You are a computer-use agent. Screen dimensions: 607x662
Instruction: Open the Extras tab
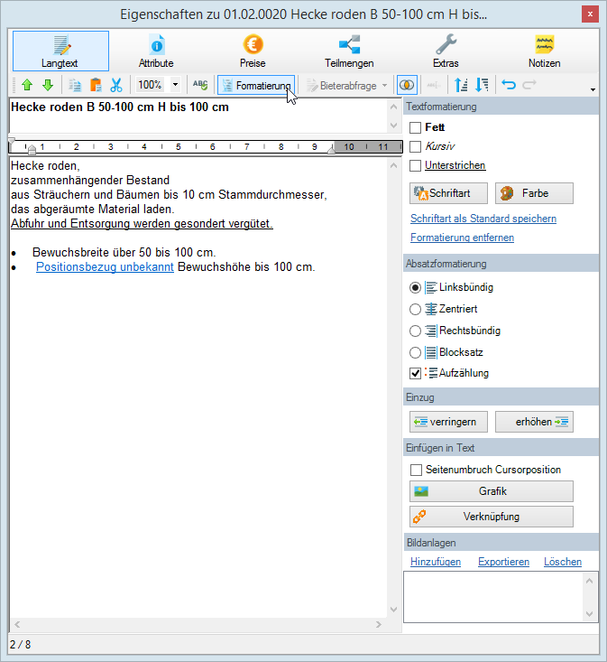click(446, 51)
